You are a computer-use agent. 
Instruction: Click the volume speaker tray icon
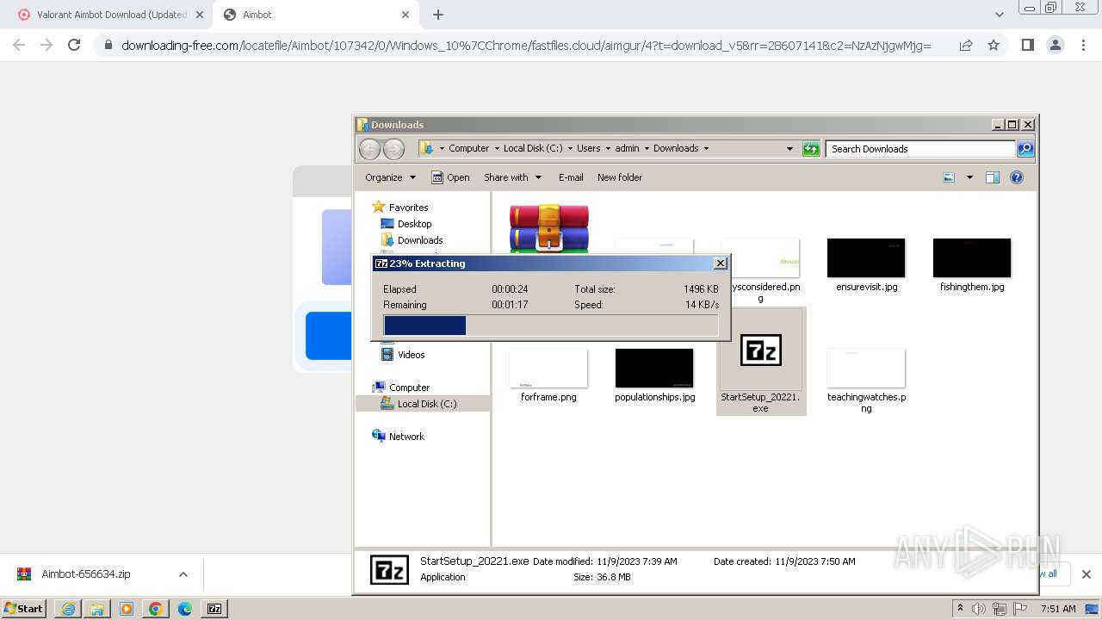tap(979, 609)
